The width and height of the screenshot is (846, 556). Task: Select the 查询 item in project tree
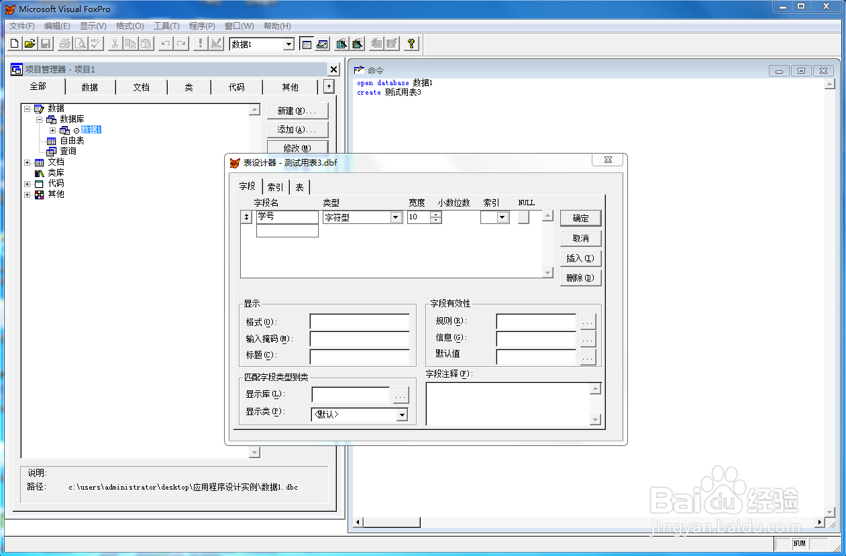68,152
